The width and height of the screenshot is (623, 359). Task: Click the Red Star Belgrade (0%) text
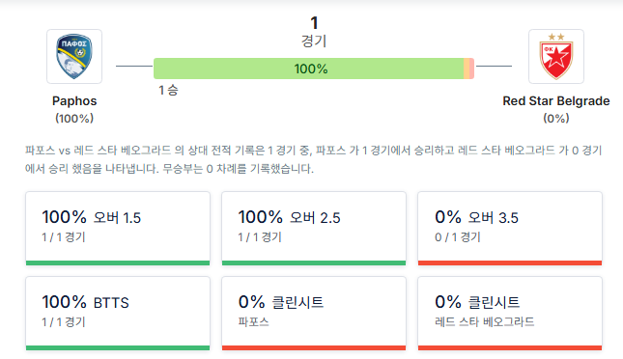point(555,119)
